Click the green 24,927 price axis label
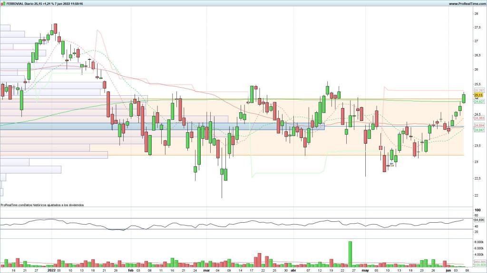487x273 pixels. [x=479, y=101]
